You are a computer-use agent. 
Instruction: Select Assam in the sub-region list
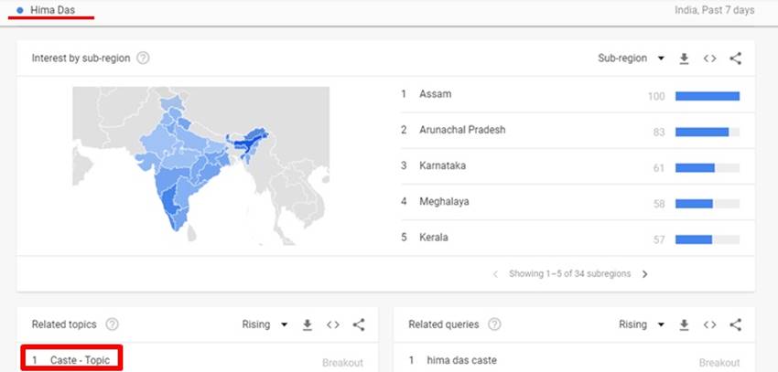point(435,95)
